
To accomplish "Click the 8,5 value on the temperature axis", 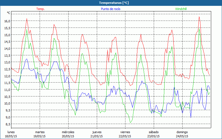I will click(7, 124).
